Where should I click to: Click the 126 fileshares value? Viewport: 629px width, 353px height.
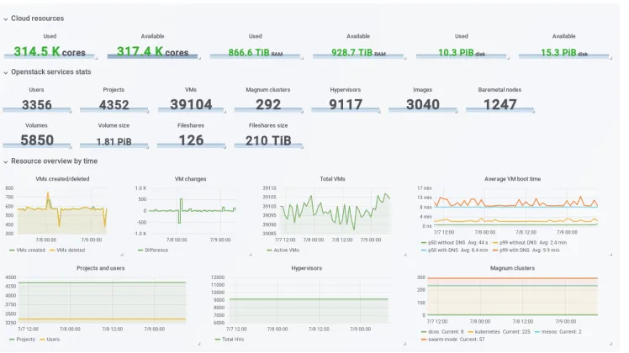coord(191,140)
